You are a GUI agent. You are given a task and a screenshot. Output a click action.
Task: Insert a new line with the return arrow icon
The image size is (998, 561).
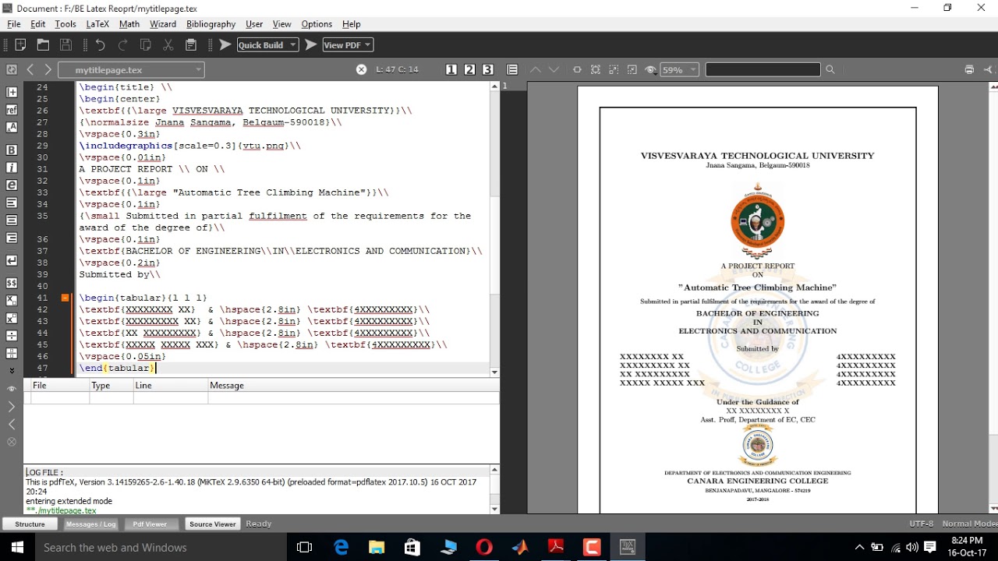tap(12, 260)
